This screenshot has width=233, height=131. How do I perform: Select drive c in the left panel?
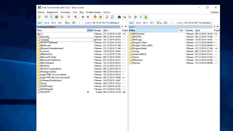pyautogui.click(x=40, y=23)
